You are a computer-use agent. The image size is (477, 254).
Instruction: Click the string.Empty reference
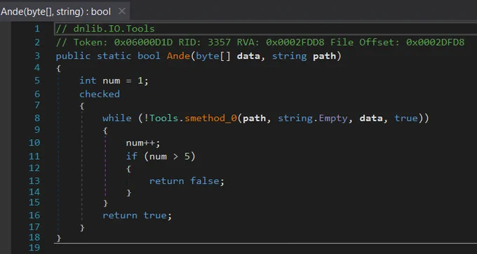point(312,118)
